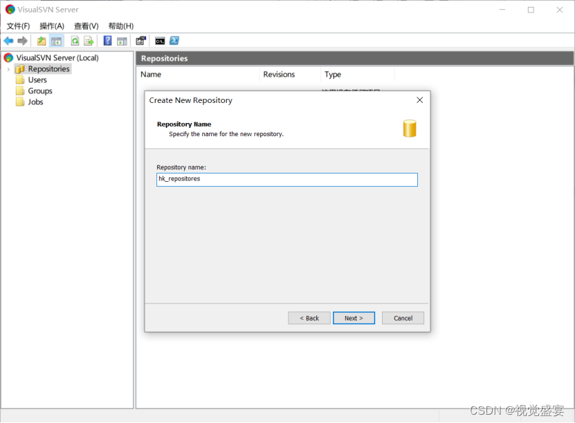Image resolution: width=575 pixels, height=423 pixels.
Task: Click the Repository name input field
Action: point(287,180)
